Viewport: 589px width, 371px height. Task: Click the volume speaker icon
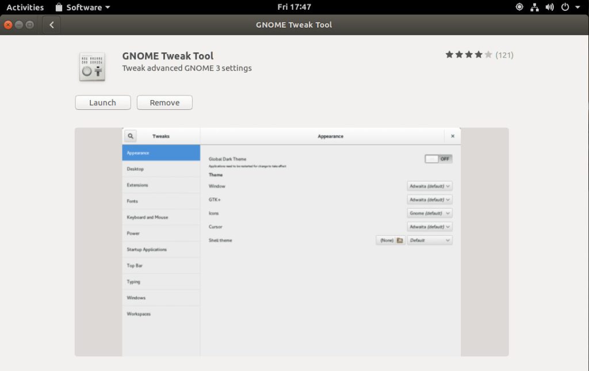549,7
